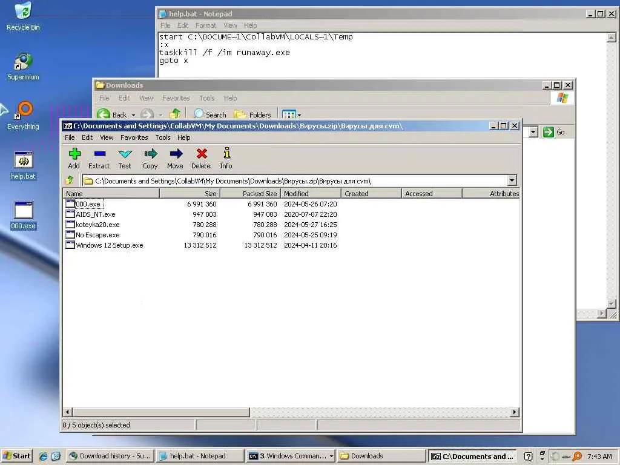Open the Edit menu in 7-Zip
This screenshot has height=465, width=620.
coord(87,137)
